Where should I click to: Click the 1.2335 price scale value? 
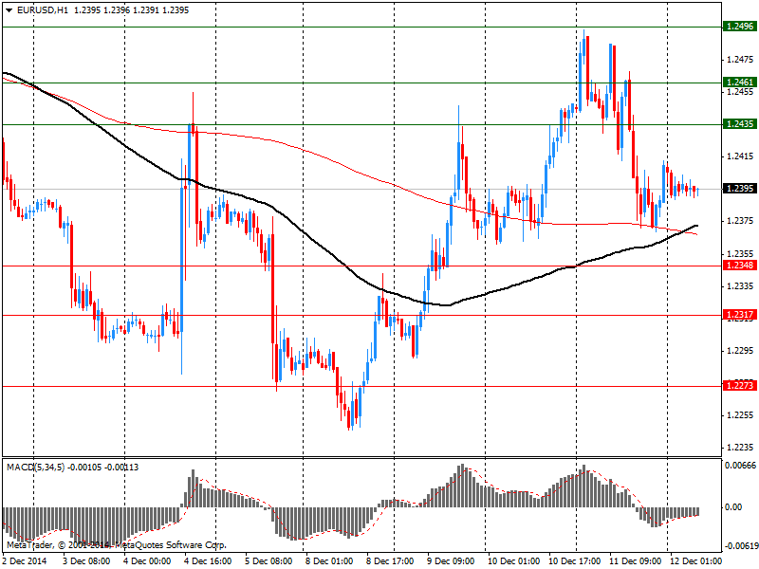pos(740,286)
